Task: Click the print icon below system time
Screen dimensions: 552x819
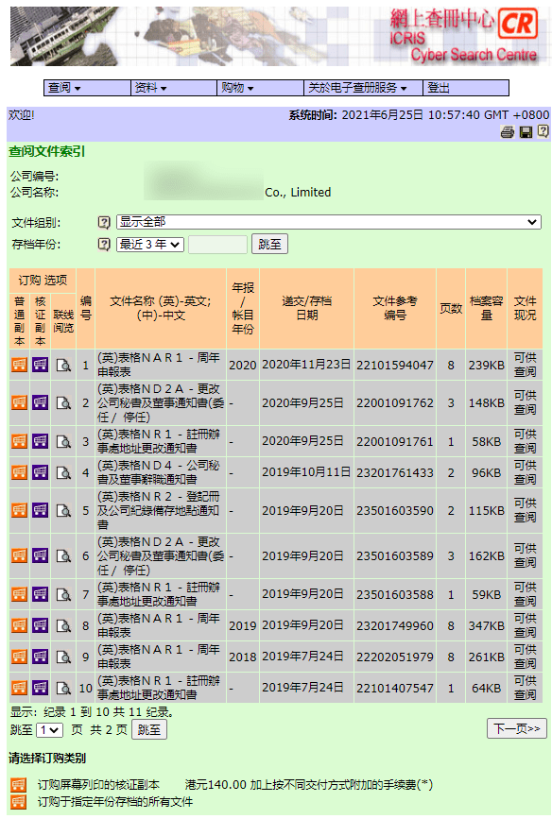Action: (507, 132)
